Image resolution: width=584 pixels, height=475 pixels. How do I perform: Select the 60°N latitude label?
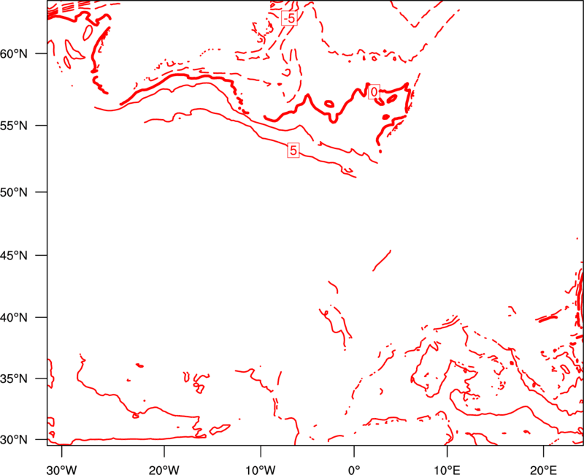pos(14,53)
